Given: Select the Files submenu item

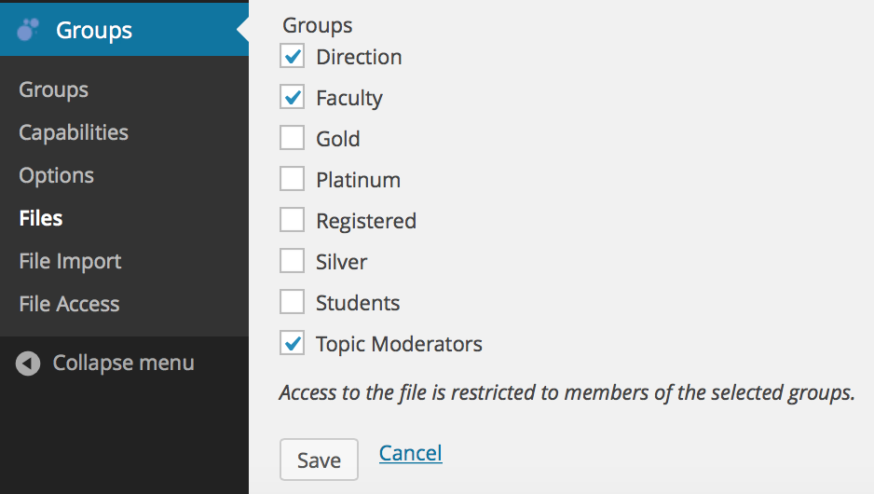Looking at the screenshot, I should point(41,218).
